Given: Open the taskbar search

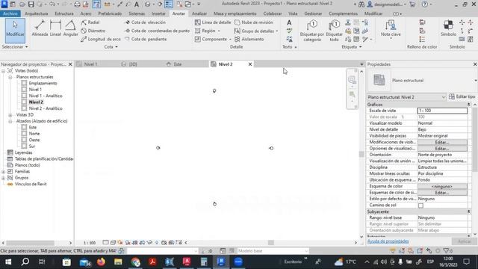Looking at the screenshot, I should 25,262.
